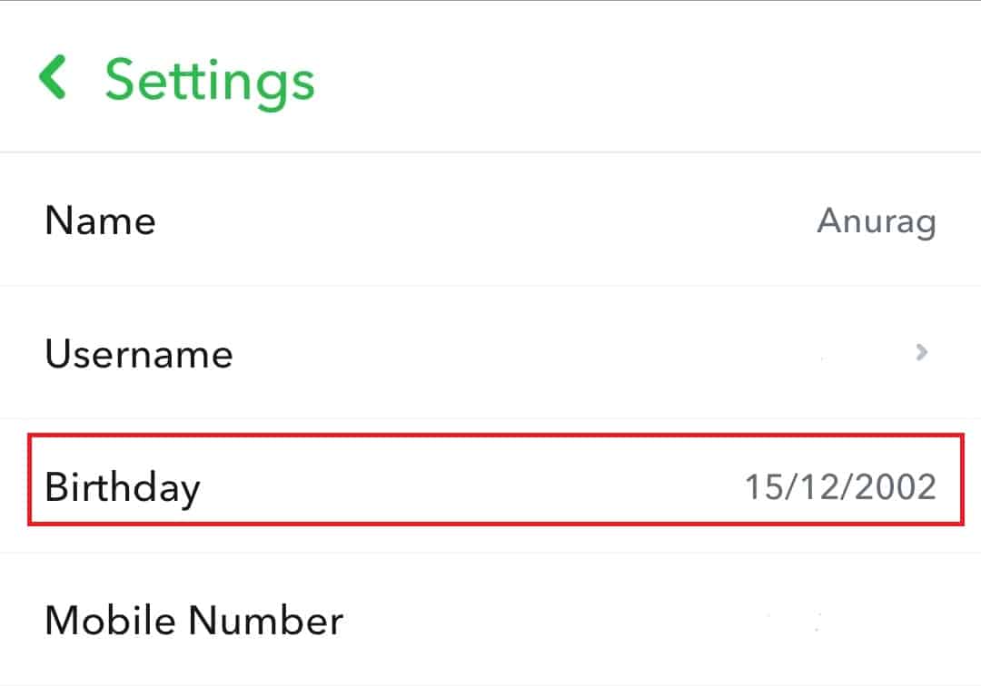Screen dimensions: 981x686
Task: Expand the Username chevron arrow
Action: [922, 352]
